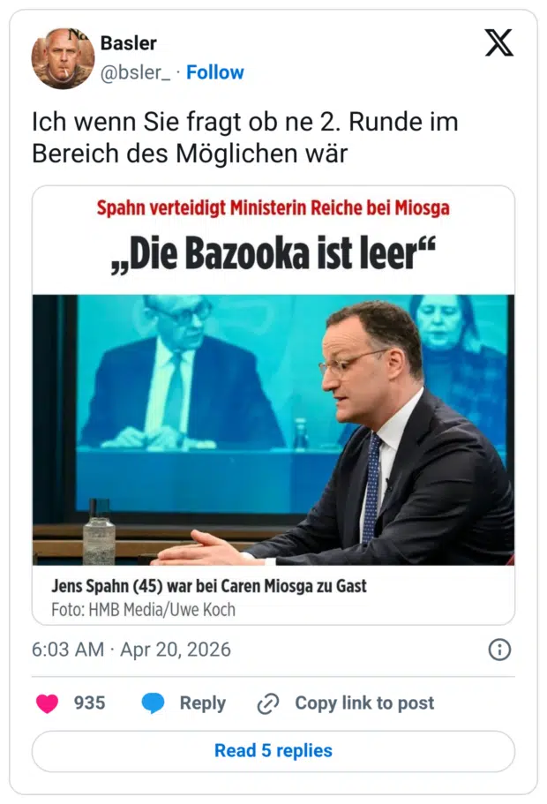The width and height of the screenshot is (547, 804).
Task: Click the red Spahn verteidigt headline text
Action: (x=273, y=209)
